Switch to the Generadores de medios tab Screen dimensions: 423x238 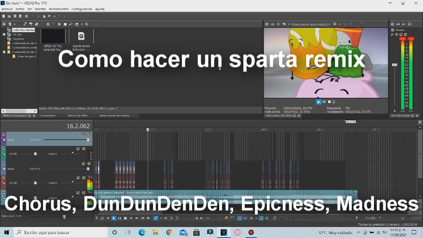point(114,116)
